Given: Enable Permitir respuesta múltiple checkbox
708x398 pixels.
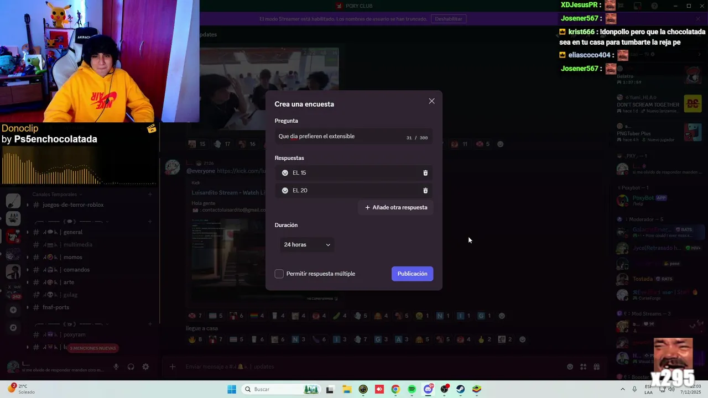Looking at the screenshot, I should click(279, 274).
